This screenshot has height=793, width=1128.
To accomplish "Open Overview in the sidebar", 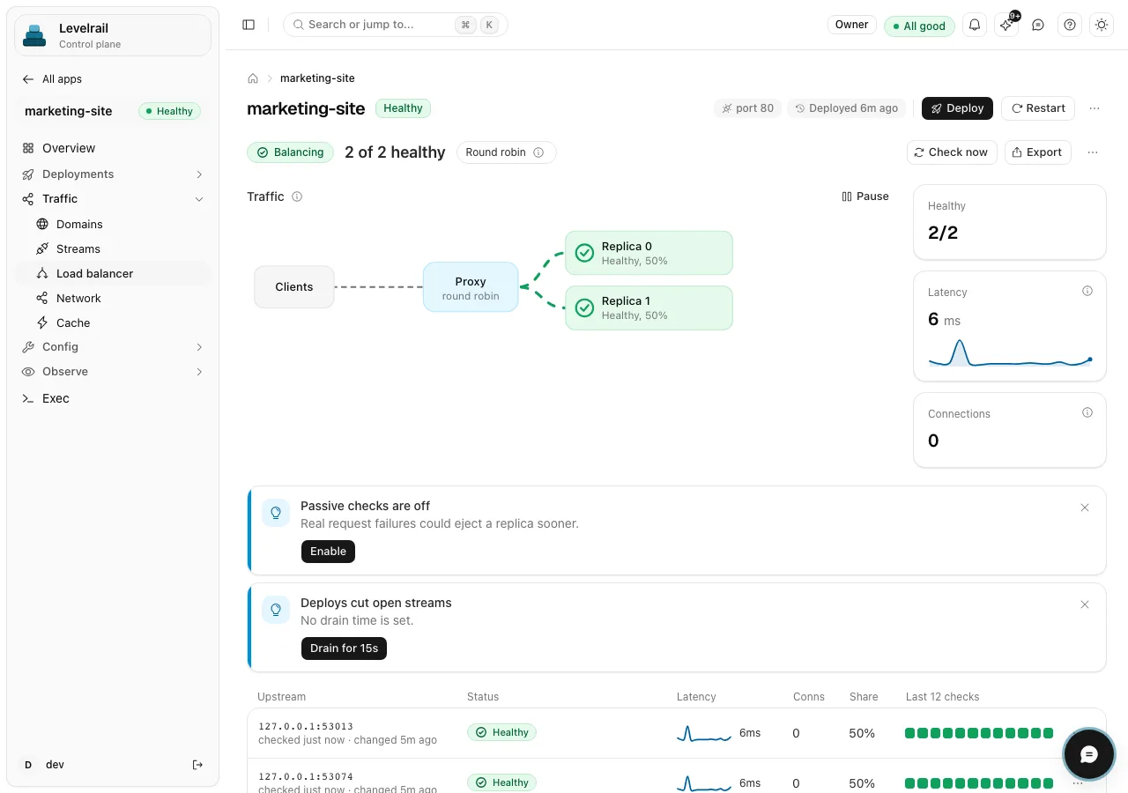I will coord(113,148).
